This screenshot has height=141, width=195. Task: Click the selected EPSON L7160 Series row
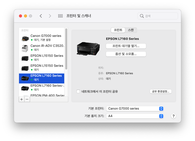point(41,78)
